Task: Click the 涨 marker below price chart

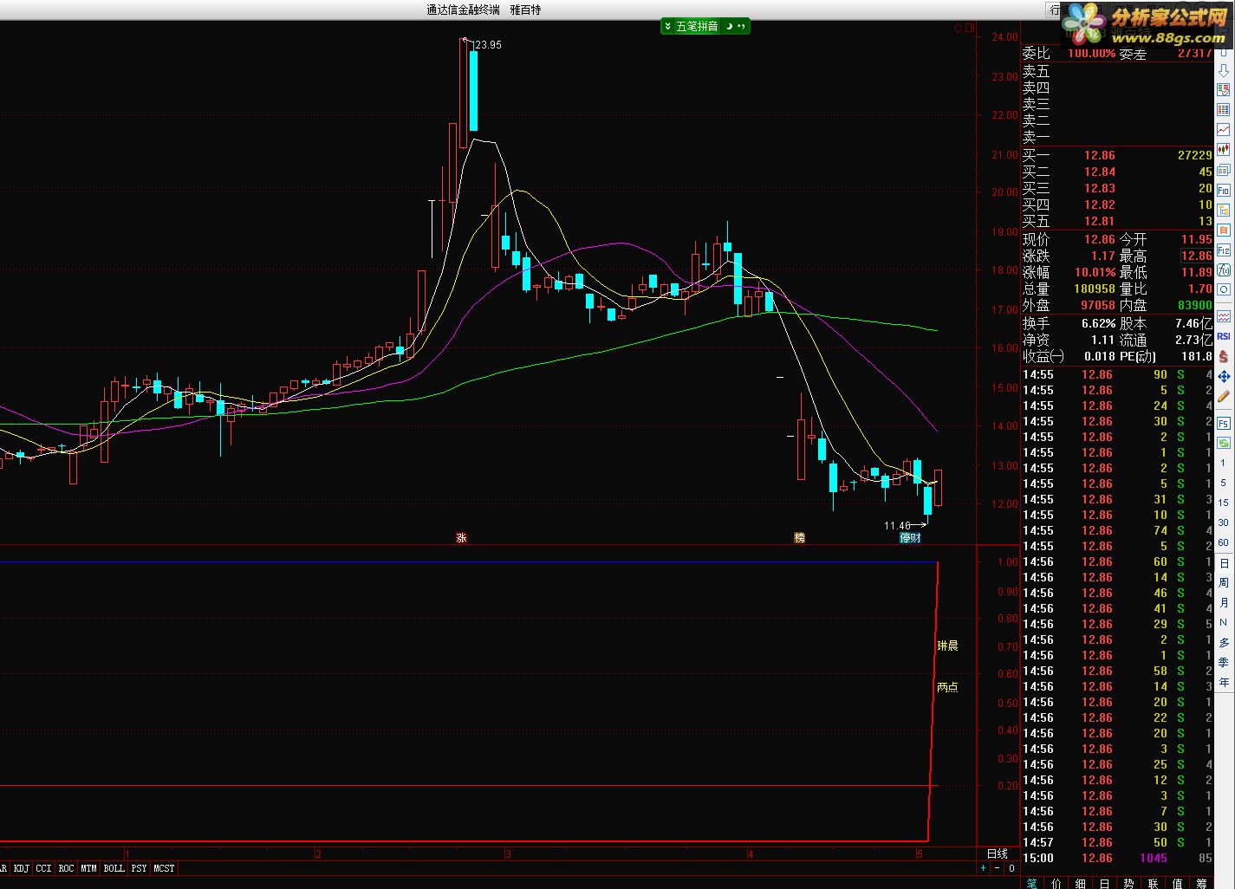Action: point(461,538)
